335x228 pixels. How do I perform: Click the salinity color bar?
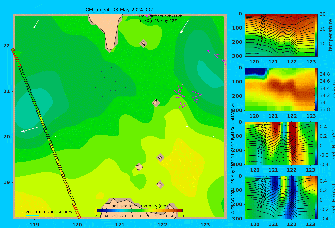(x=316, y=89)
